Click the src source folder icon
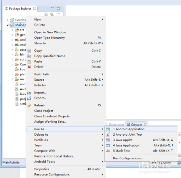Image resolution: width=181 pixels, height=178 pixels. (17, 30)
